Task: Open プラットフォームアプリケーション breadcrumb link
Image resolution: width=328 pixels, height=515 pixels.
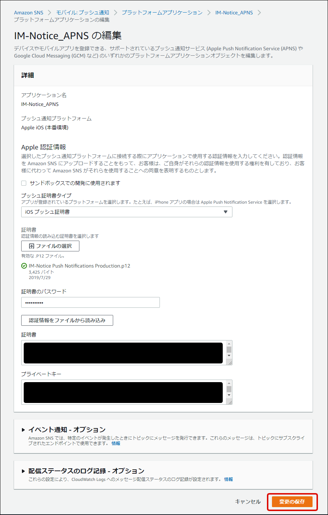Action: pos(162,13)
